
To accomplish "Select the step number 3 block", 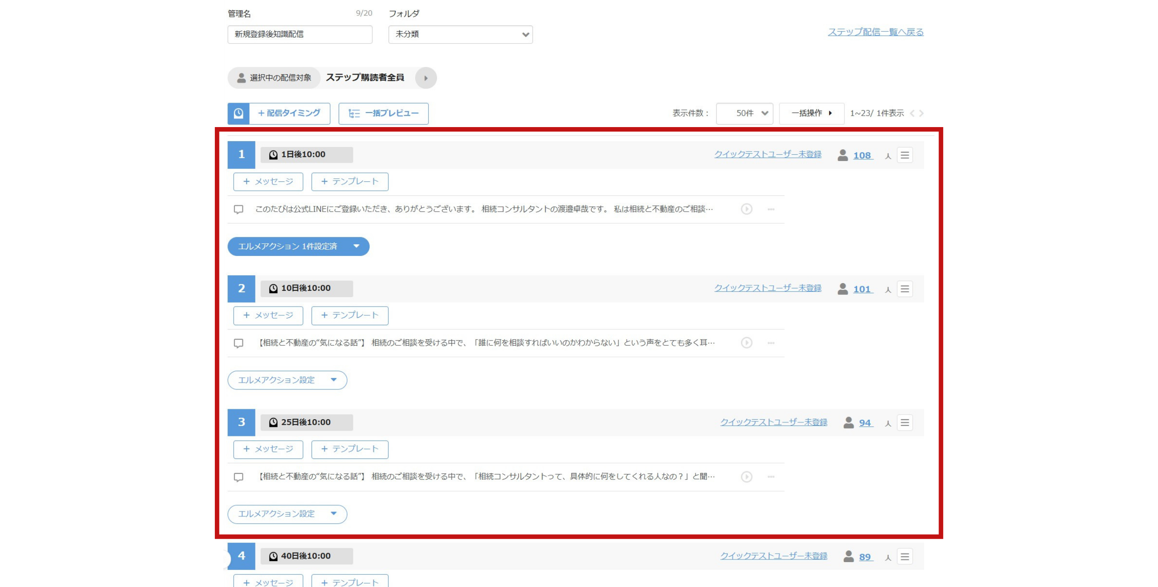I will 241,422.
